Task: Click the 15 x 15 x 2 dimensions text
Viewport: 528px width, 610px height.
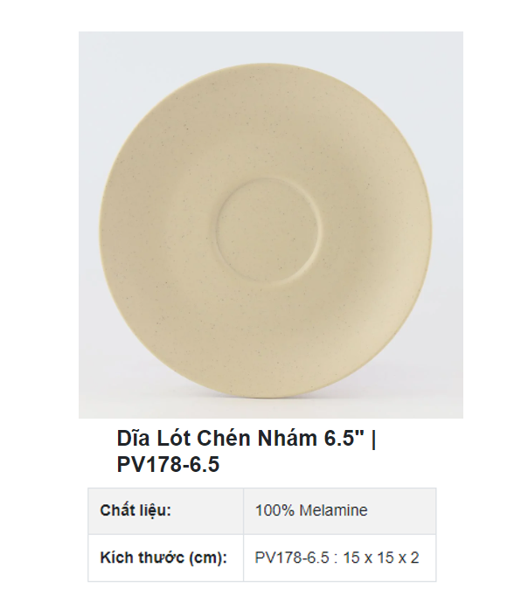Action: (x=381, y=558)
